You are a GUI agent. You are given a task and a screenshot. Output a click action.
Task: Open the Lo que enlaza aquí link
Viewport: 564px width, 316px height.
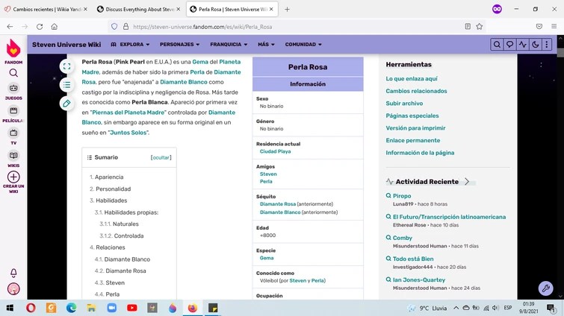coord(412,78)
